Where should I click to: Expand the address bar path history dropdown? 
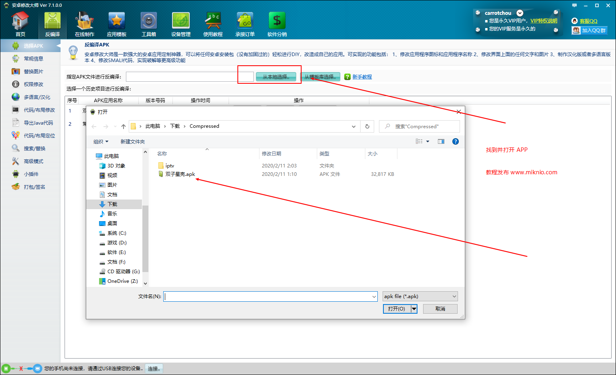[x=353, y=127]
